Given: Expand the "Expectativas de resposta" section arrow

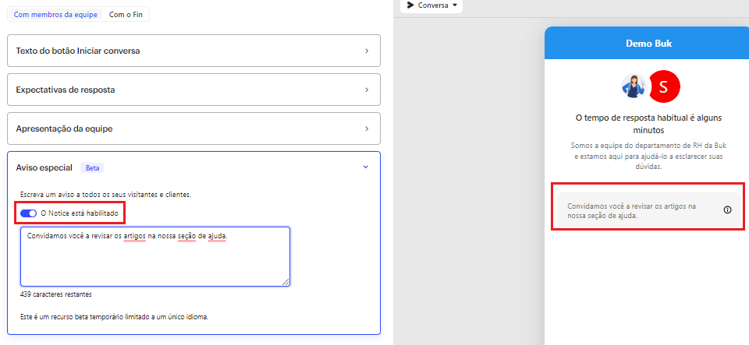Looking at the screenshot, I should point(367,90).
